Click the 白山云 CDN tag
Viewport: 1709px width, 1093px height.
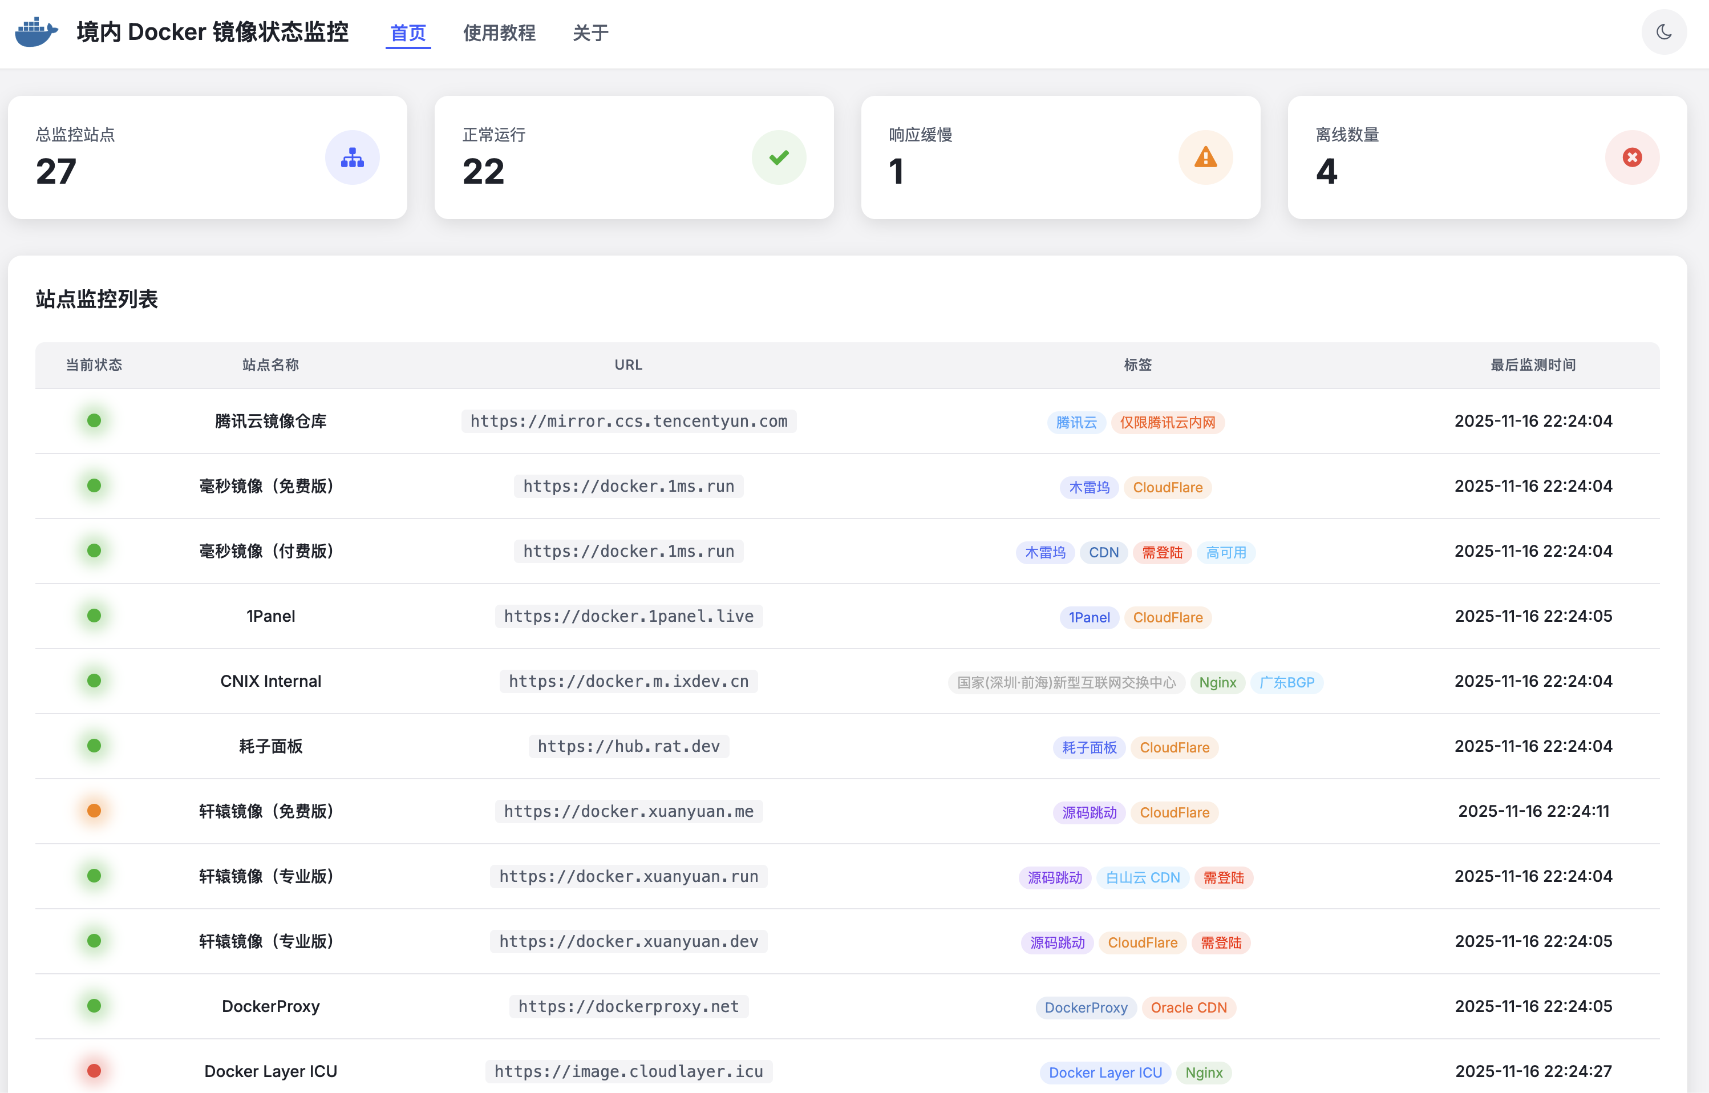coord(1142,877)
